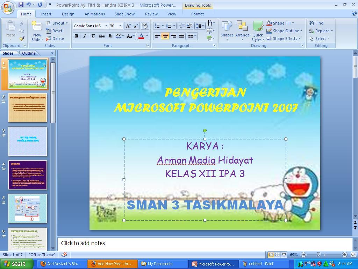Click the Replace button
This screenshot has height=269, width=358.
coord(321,31)
